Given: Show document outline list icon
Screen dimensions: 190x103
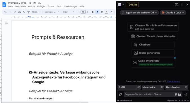Looking at the screenshot, I should click(7, 23).
